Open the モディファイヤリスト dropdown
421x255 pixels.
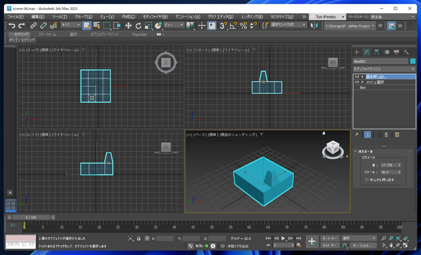(384, 69)
